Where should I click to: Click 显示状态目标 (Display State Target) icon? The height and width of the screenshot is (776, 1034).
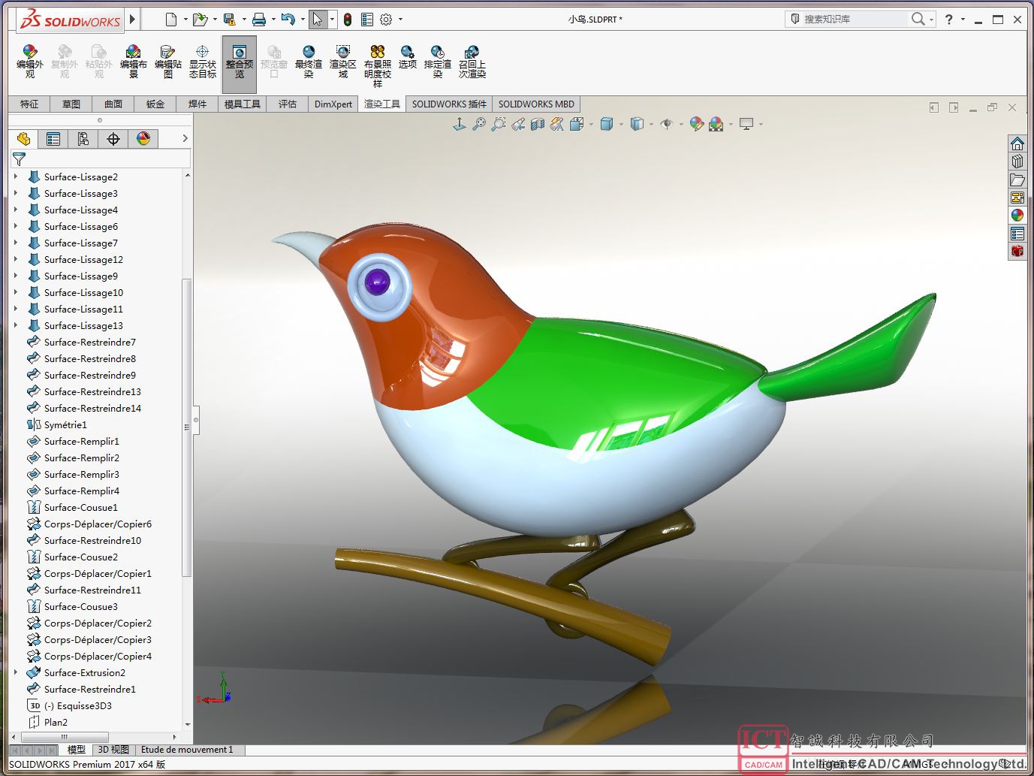click(x=202, y=62)
